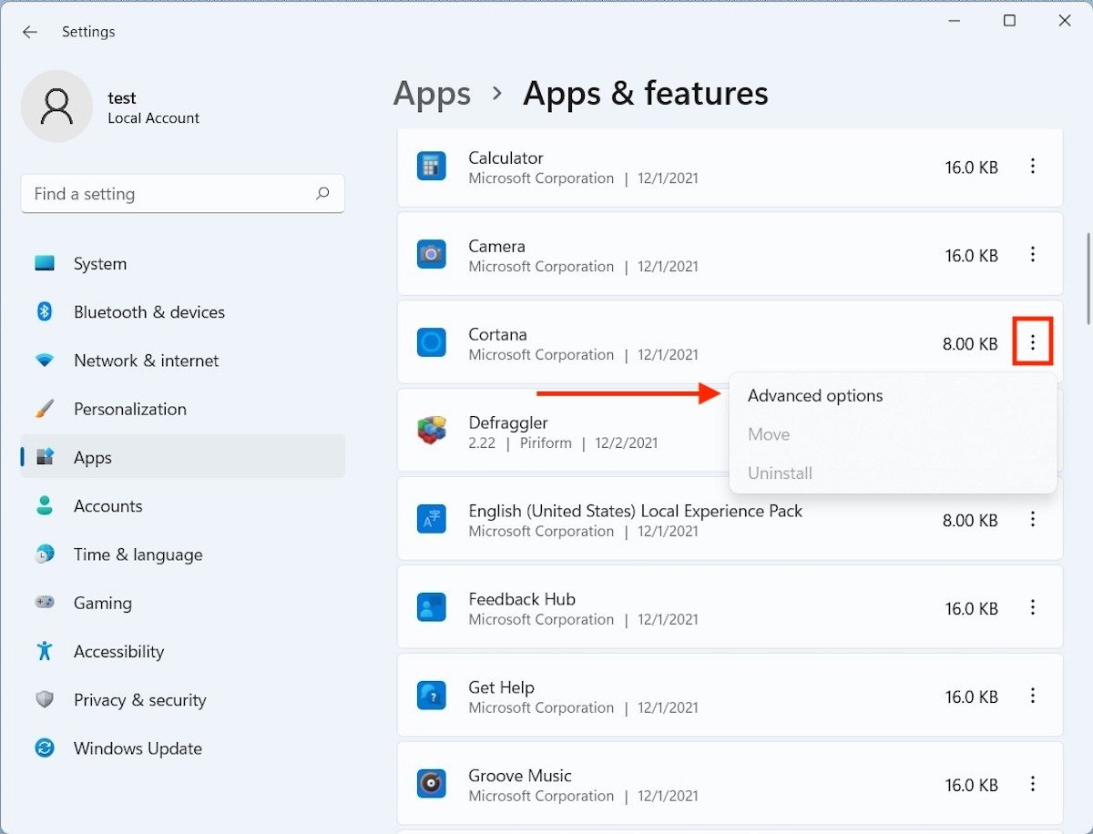Viewport: 1093px width, 834px height.
Task: Click the English Local Experience Pack name
Action: pos(636,512)
